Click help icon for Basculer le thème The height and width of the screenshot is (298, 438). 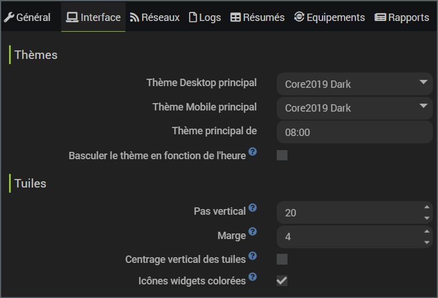252,152
